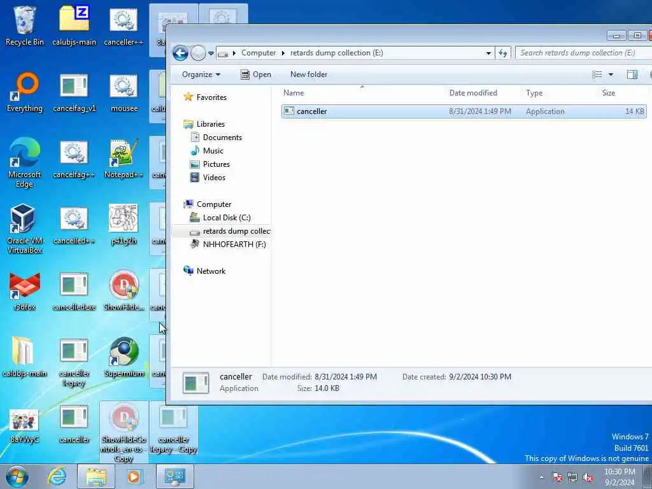652x489 pixels.
Task: Select the ShowHide... desktop icon
Action: pyautogui.click(x=124, y=291)
